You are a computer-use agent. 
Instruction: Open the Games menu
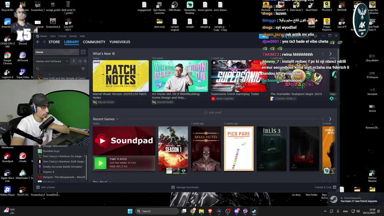[73, 36]
